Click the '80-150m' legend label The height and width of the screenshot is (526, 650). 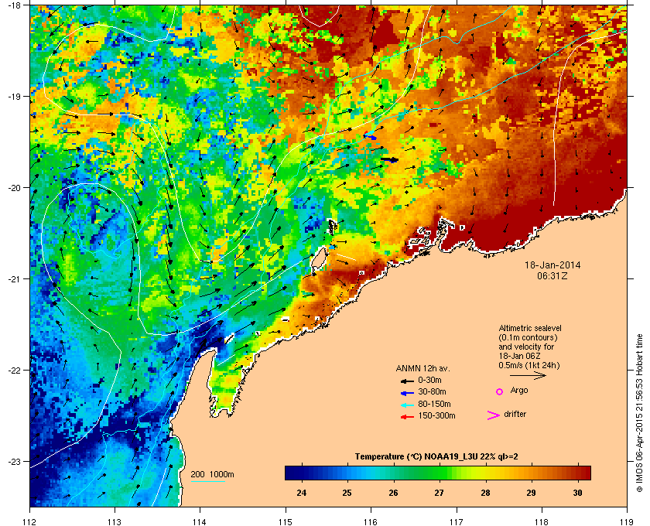click(x=434, y=404)
